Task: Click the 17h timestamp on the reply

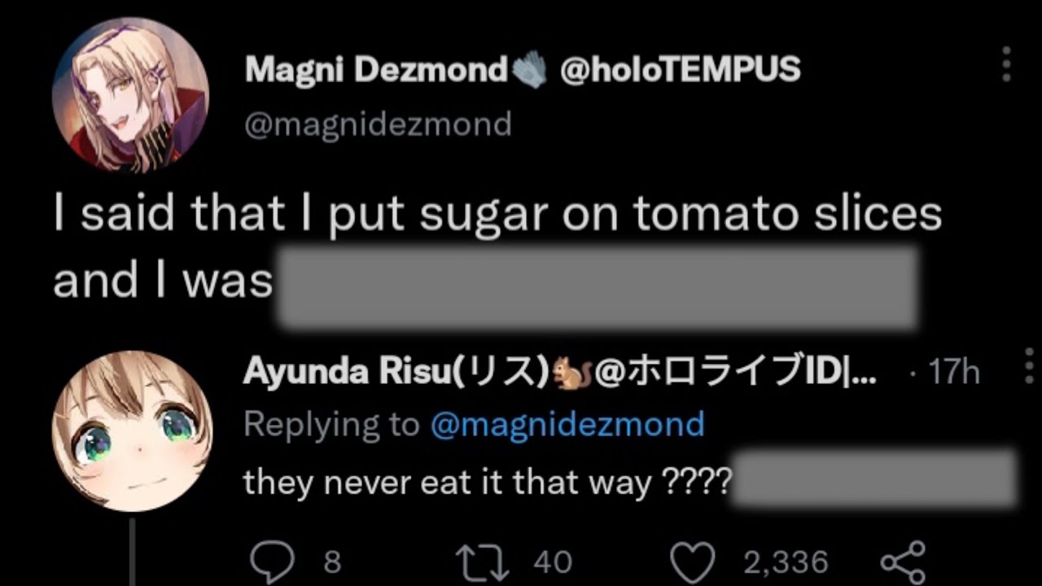Action: pos(953,373)
